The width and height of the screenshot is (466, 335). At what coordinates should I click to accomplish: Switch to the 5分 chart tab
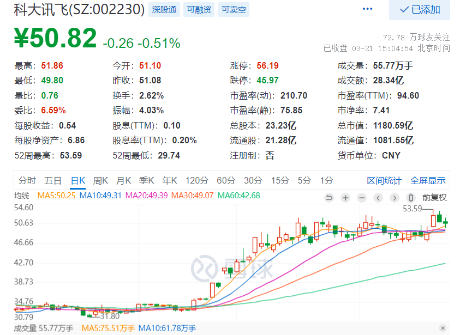tap(304, 180)
